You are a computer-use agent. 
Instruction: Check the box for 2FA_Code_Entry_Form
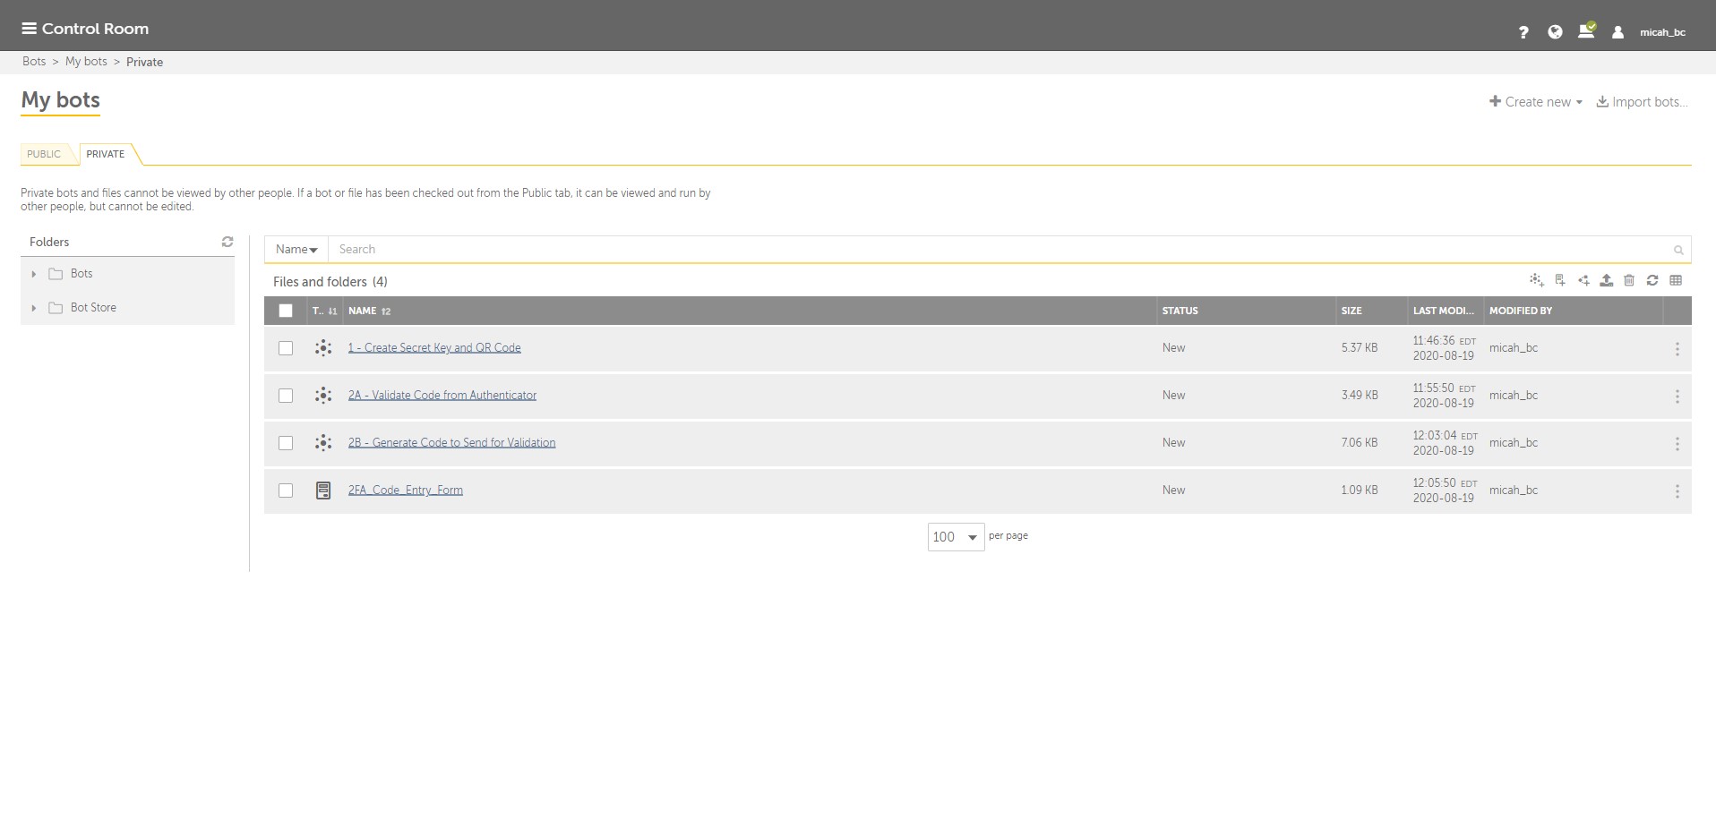(286, 491)
